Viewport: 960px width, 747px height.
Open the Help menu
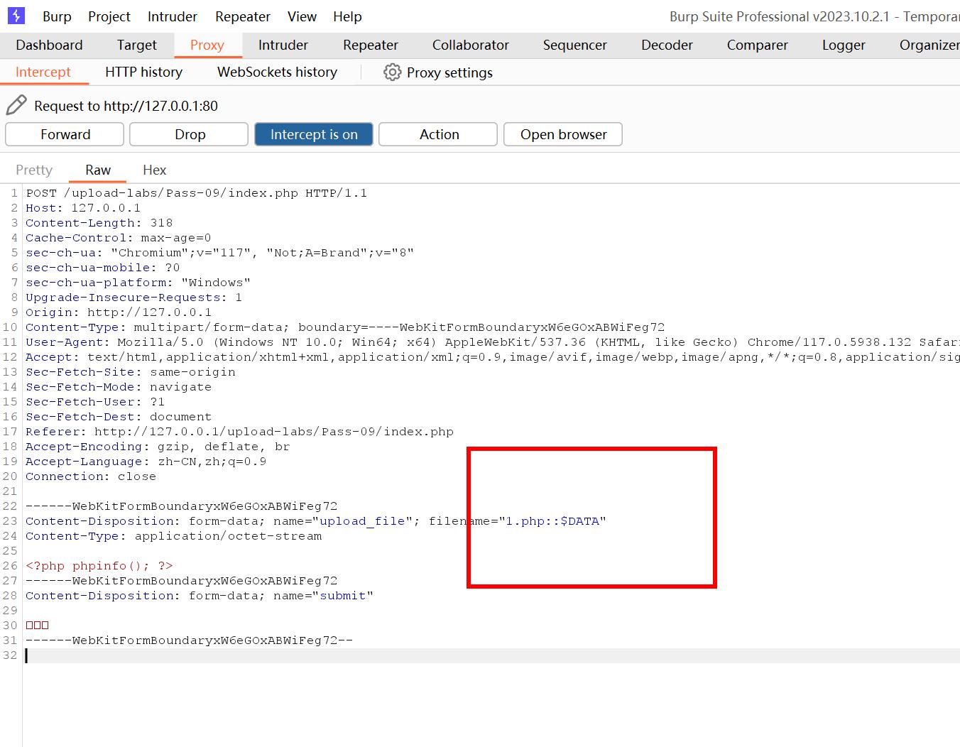(347, 16)
